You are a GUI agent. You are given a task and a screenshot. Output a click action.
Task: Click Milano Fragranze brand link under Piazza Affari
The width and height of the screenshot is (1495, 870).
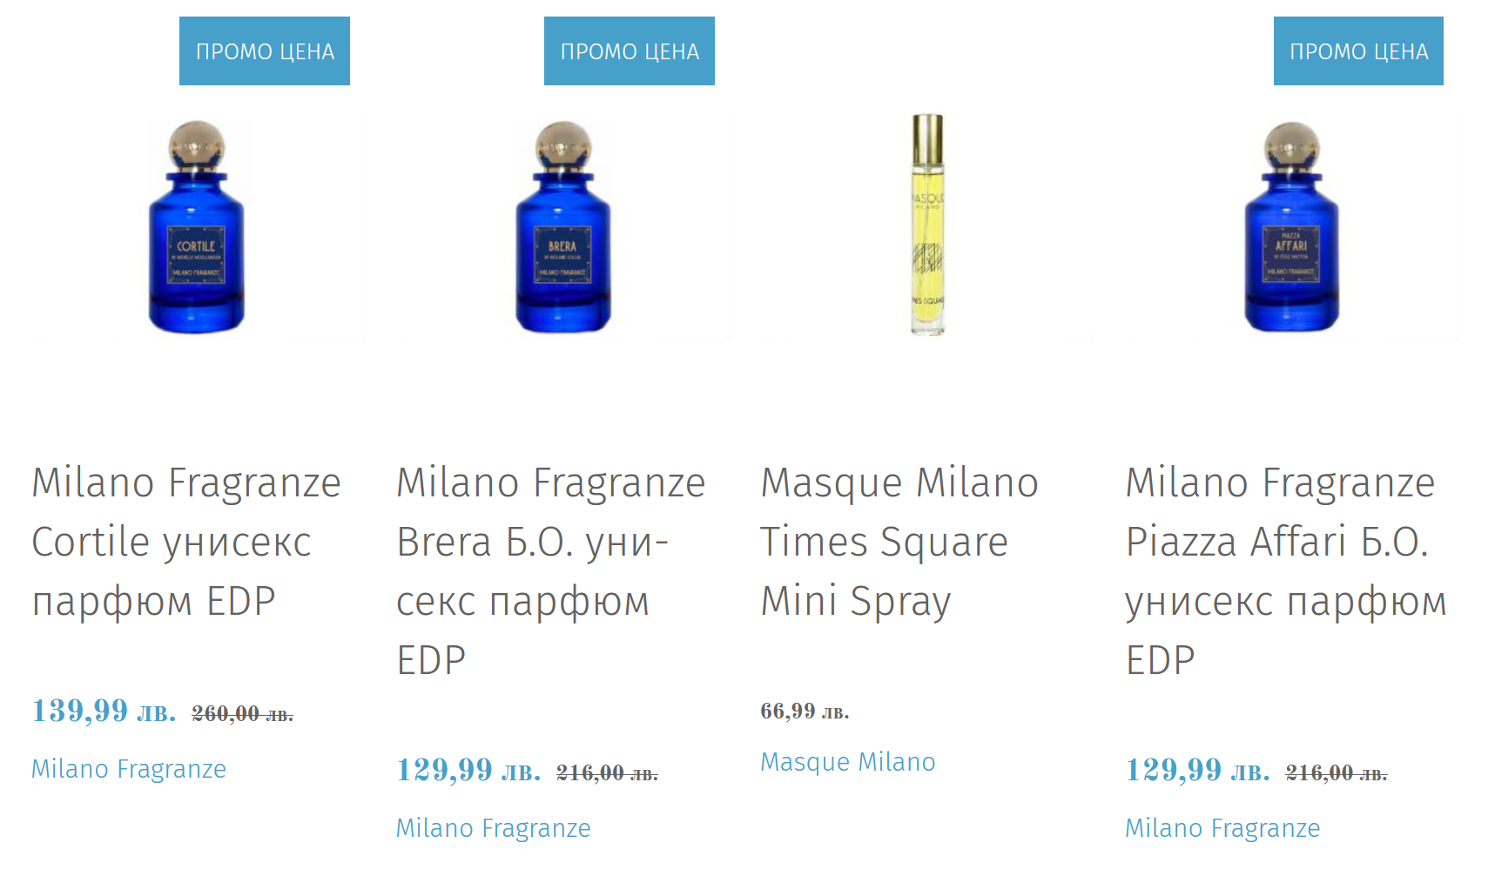(x=1222, y=828)
